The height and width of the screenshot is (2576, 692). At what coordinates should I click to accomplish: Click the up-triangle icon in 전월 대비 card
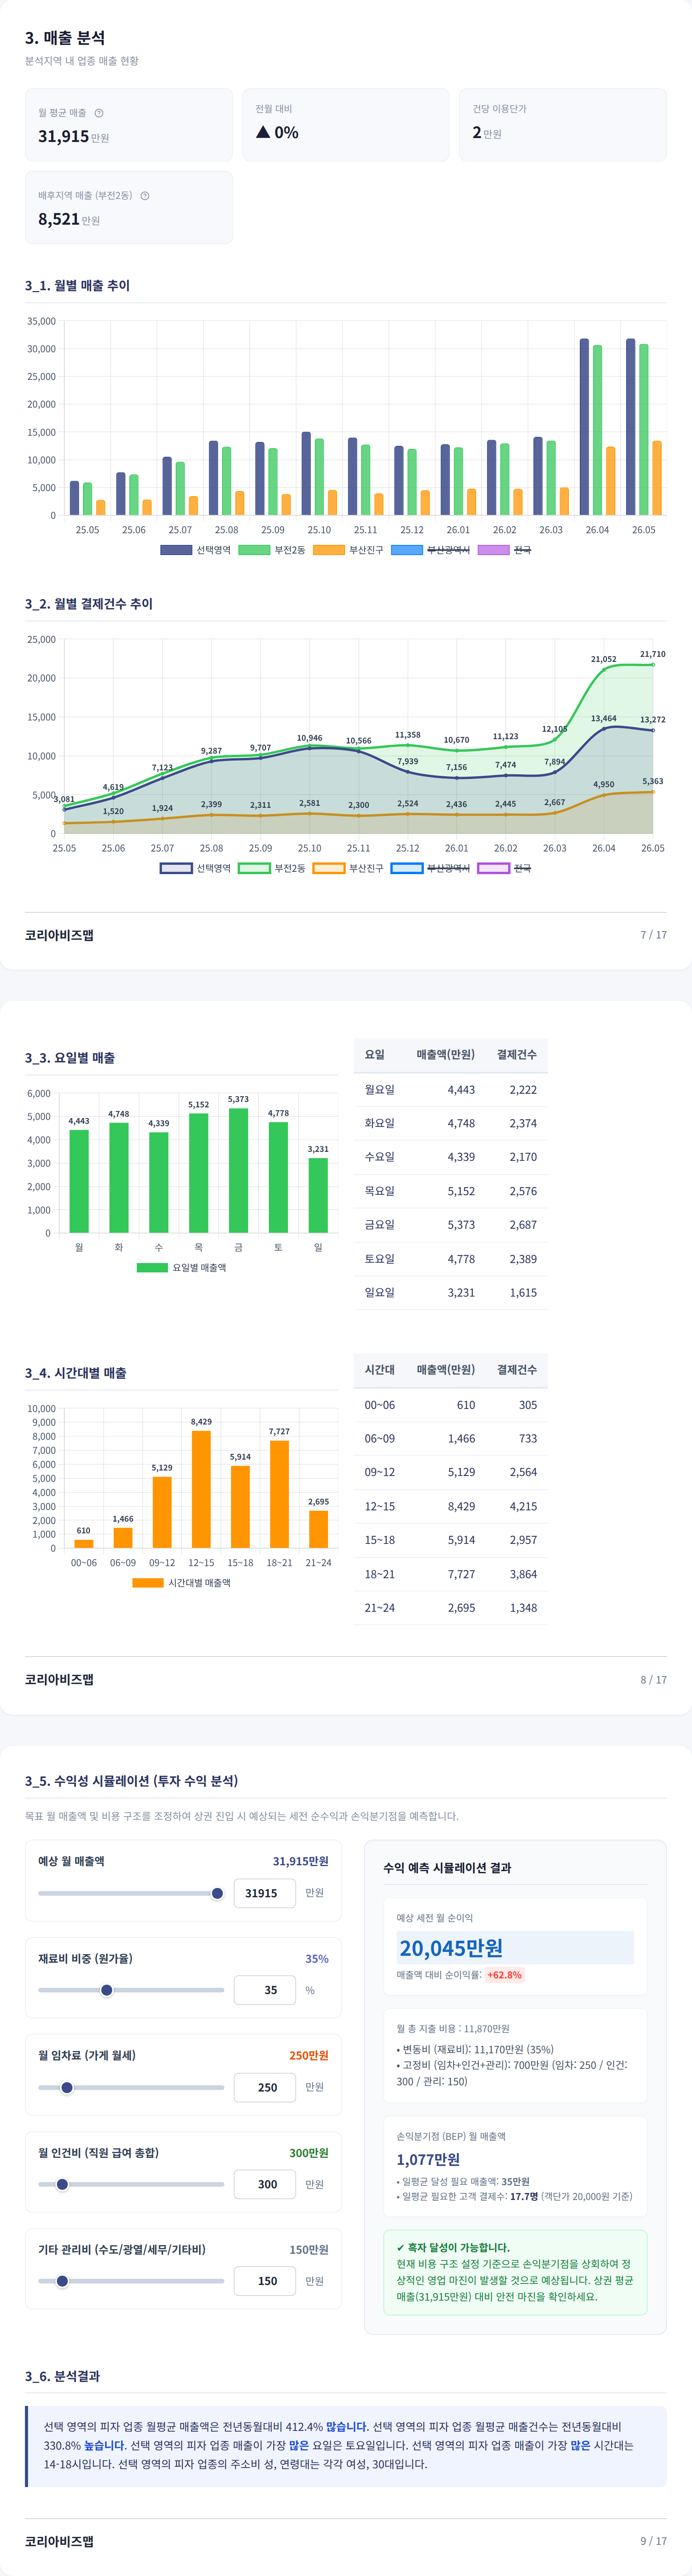pyautogui.click(x=263, y=132)
